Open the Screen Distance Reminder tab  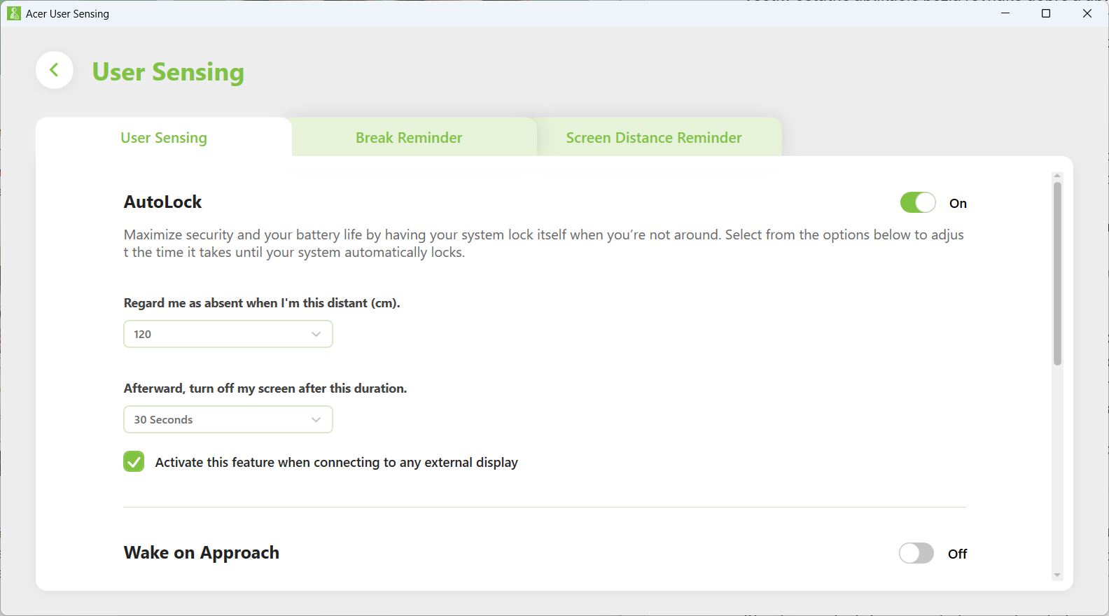[x=653, y=138]
